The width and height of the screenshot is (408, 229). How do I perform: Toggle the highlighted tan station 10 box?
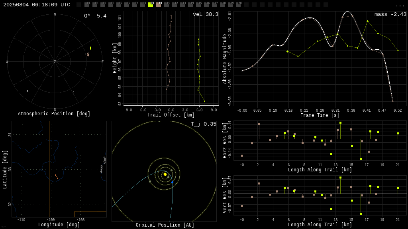pos(159,5)
